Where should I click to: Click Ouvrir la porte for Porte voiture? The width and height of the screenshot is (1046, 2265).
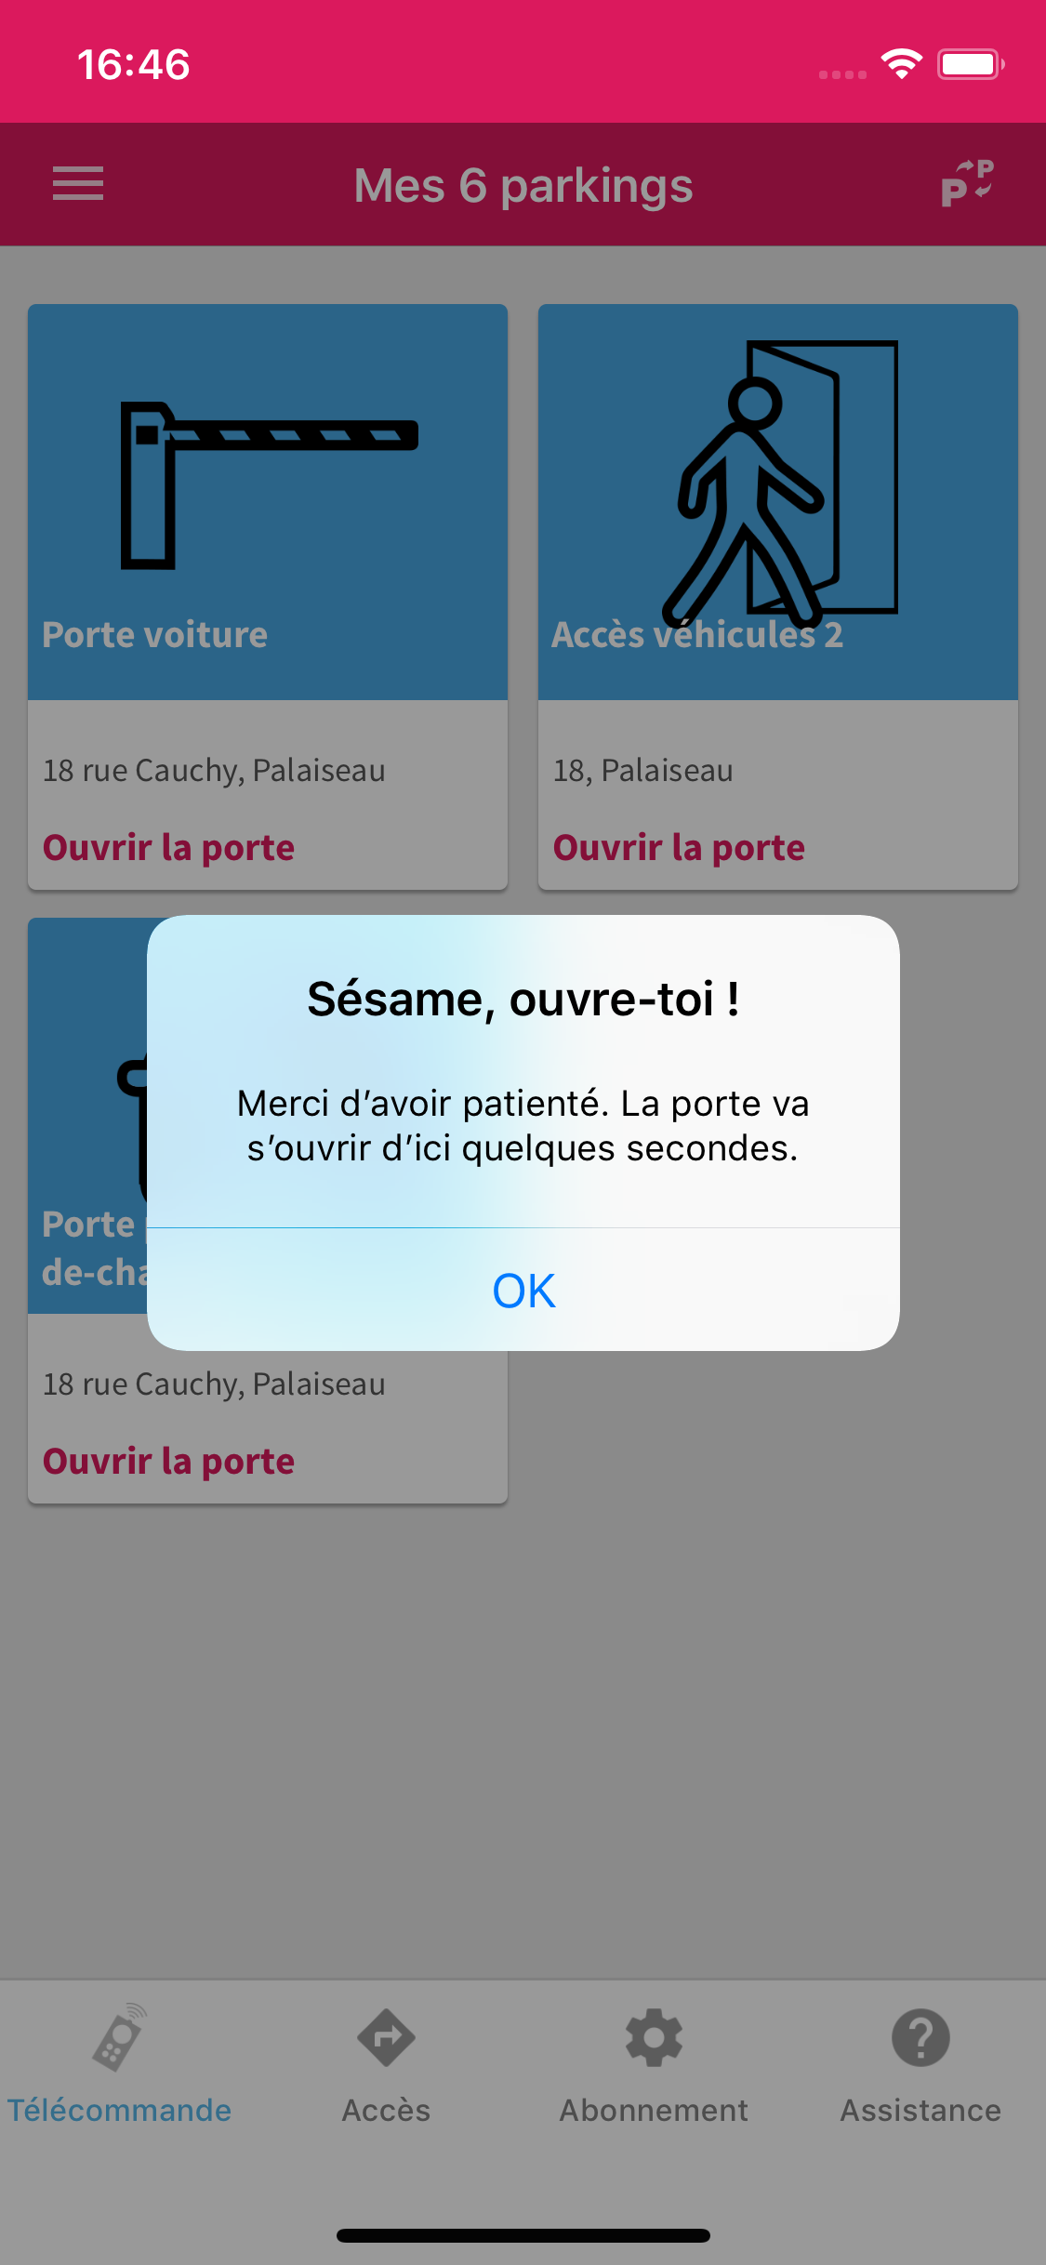[168, 848]
